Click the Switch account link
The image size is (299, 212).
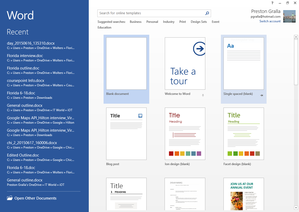270,21
